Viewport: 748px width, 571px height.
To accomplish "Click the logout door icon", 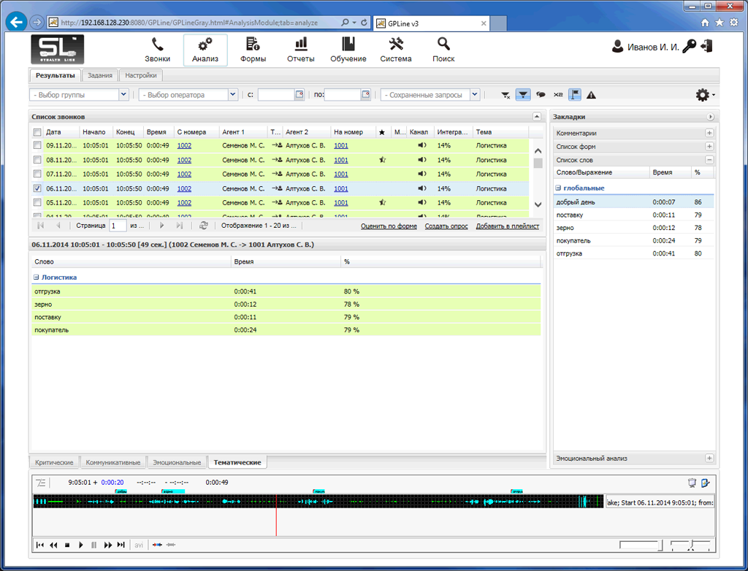I will pyautogui.click(x=706, y=47).
